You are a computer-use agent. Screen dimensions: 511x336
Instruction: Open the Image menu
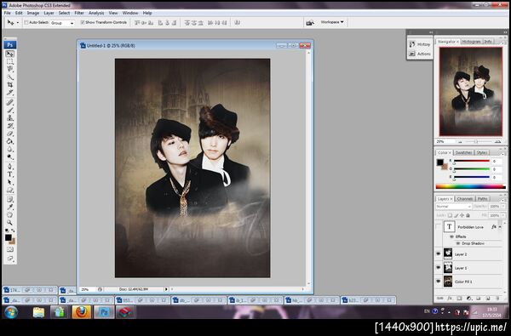pos(33,13)
